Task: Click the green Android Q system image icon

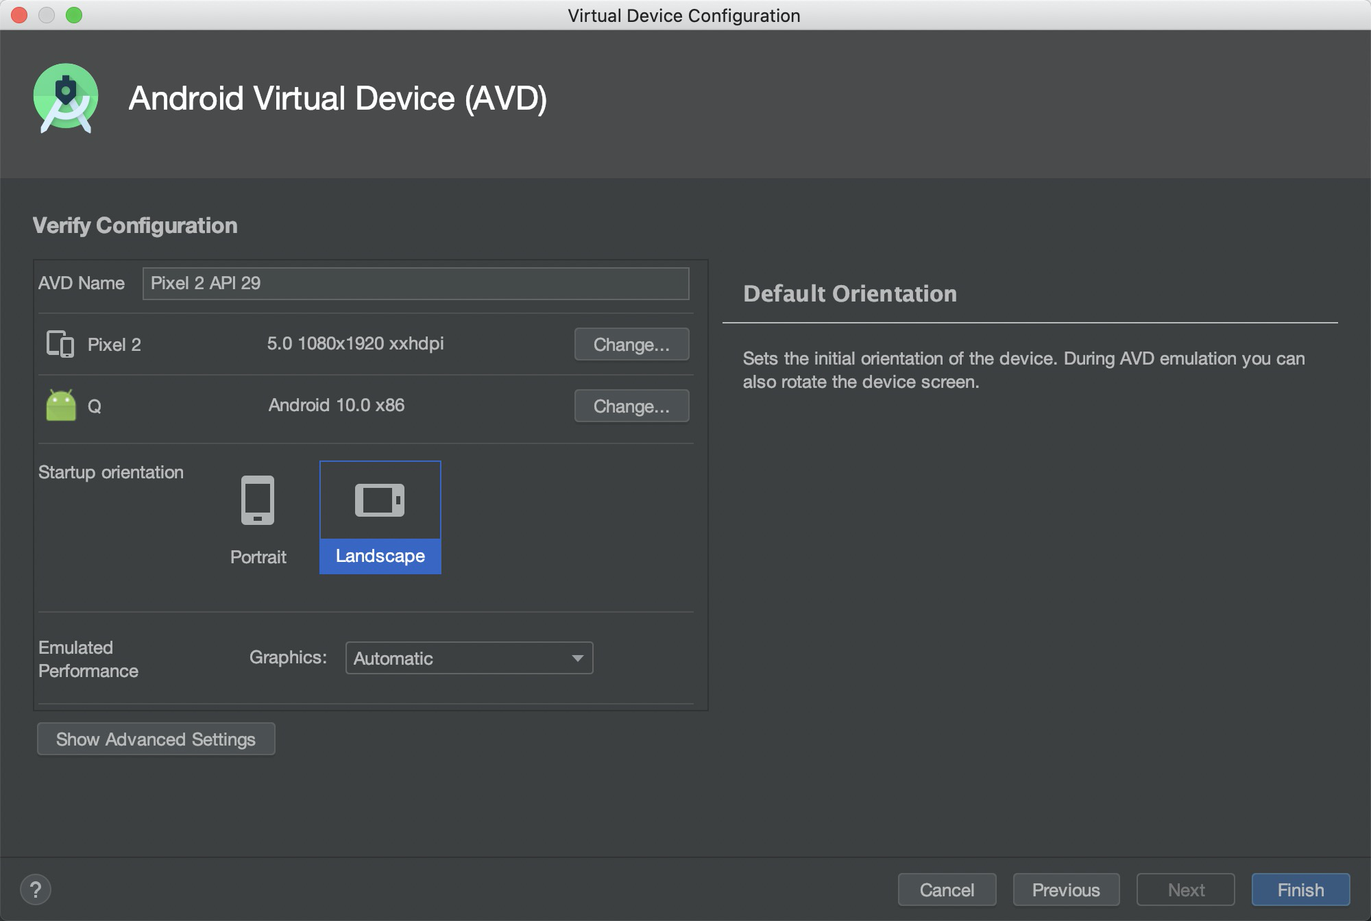Action: 61,405
